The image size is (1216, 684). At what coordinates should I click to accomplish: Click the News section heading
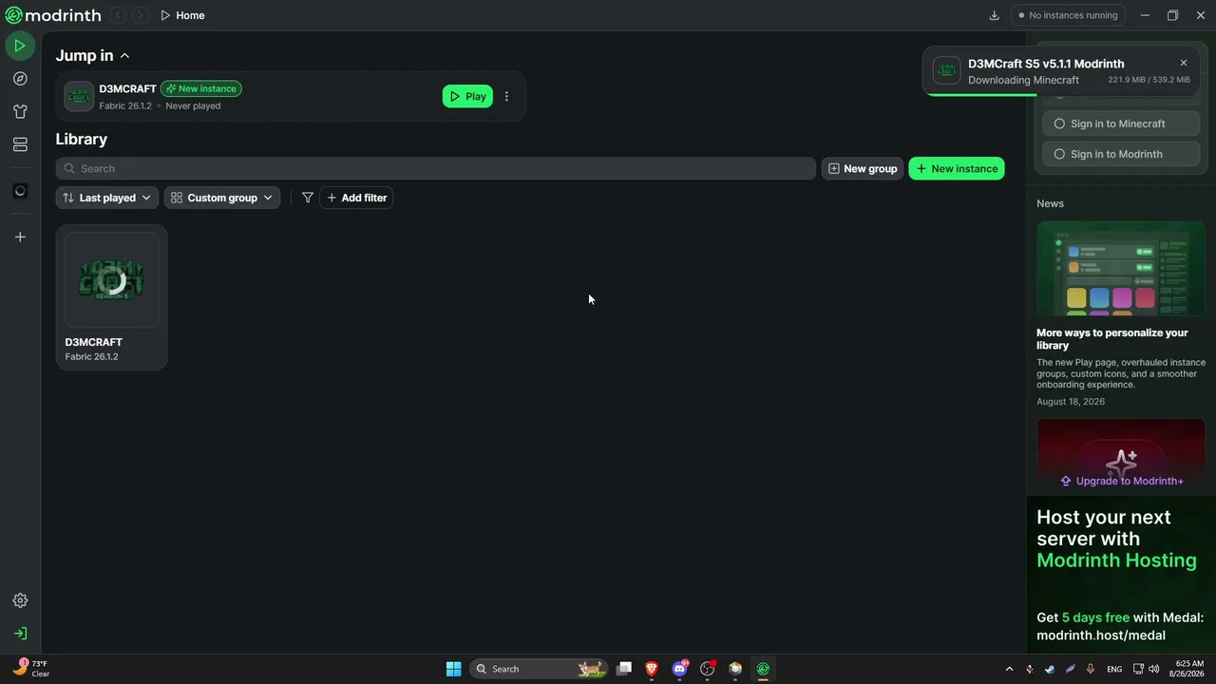(x=1050, y=203)
